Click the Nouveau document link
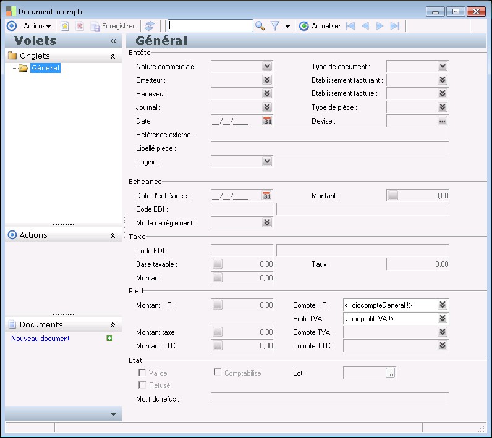Screen dimensions: 492x438 click(40, 339)
